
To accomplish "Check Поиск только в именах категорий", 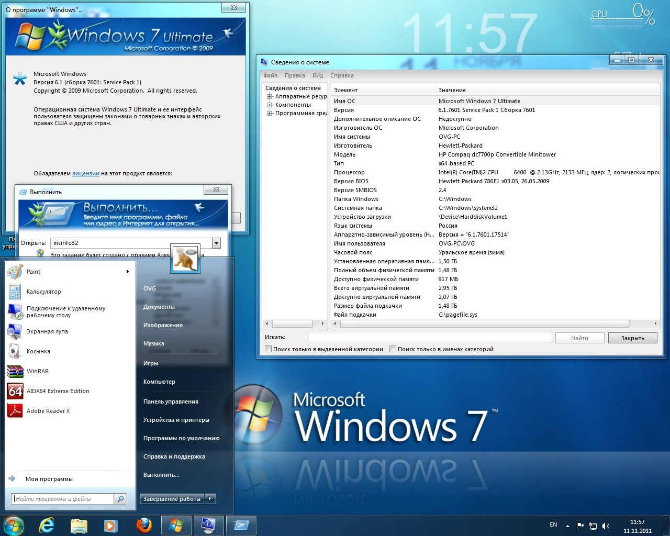I will pos(393,349).
